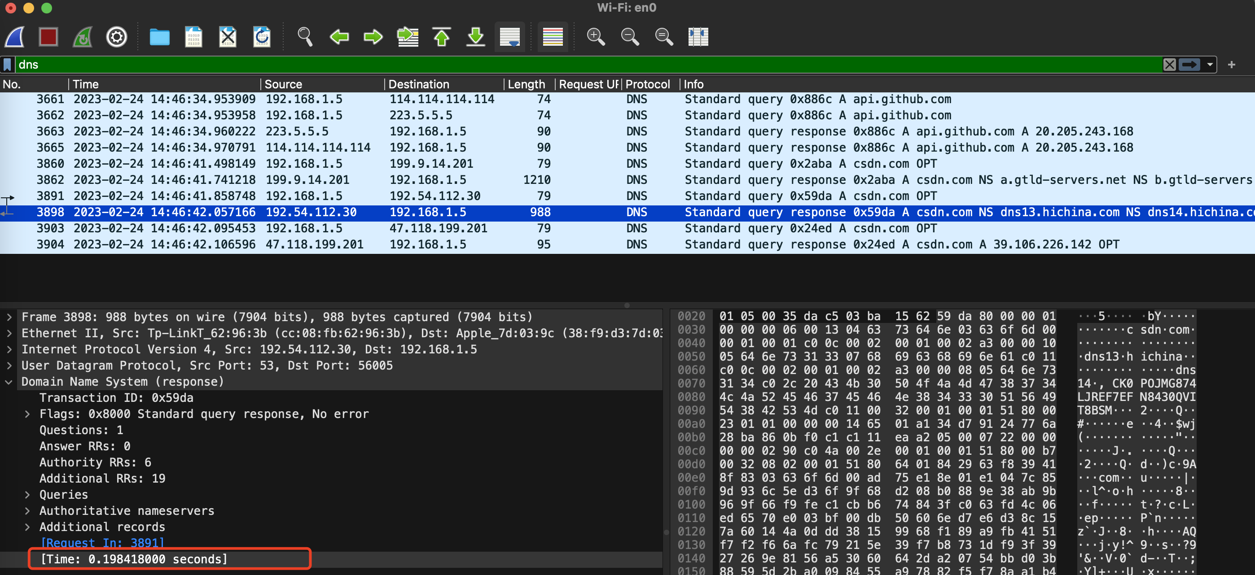Start capture with the shark fin icon

point(15,36)
